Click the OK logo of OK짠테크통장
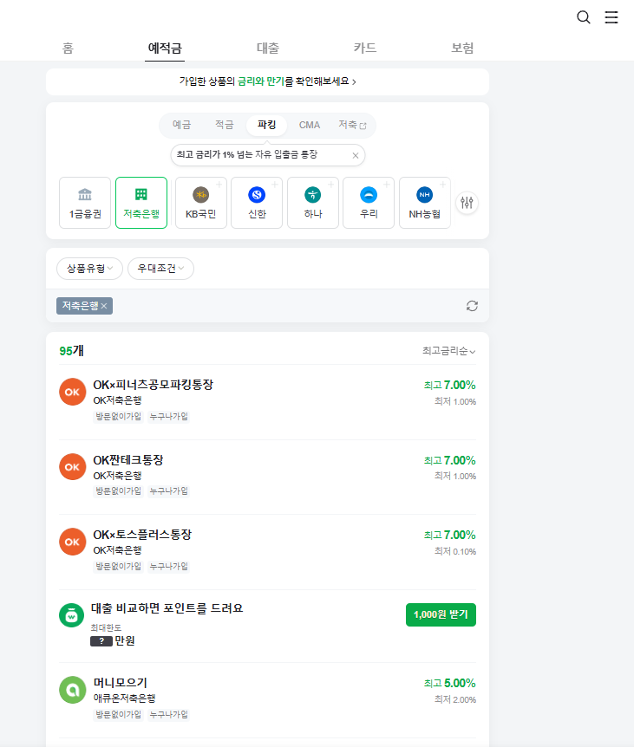Viewport: 634px width, 747px height. (x=73, y=467)
